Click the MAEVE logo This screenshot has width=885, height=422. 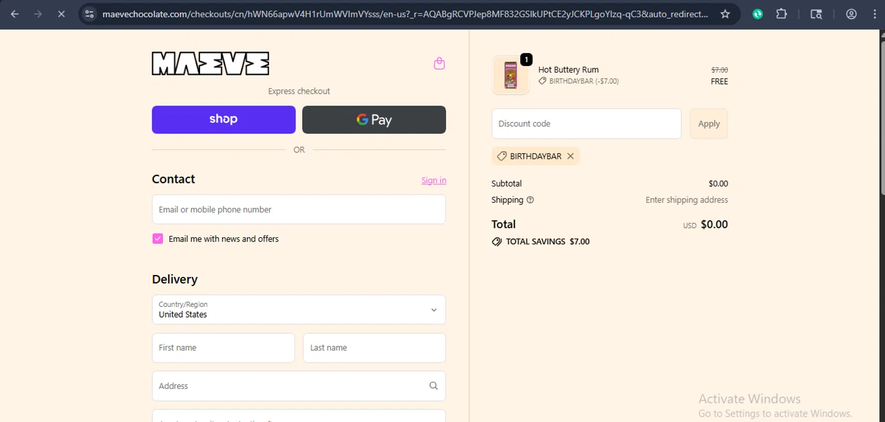coord(211,64)
